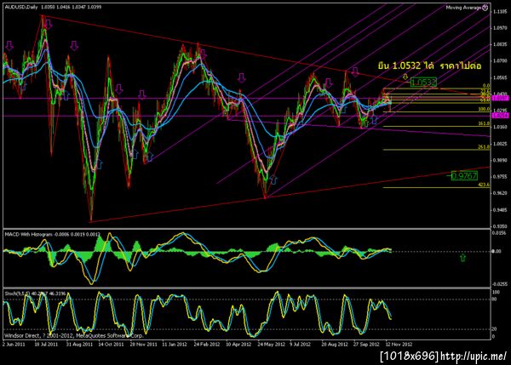Click the 24 Feb 2012 date label

coord(207,345)
